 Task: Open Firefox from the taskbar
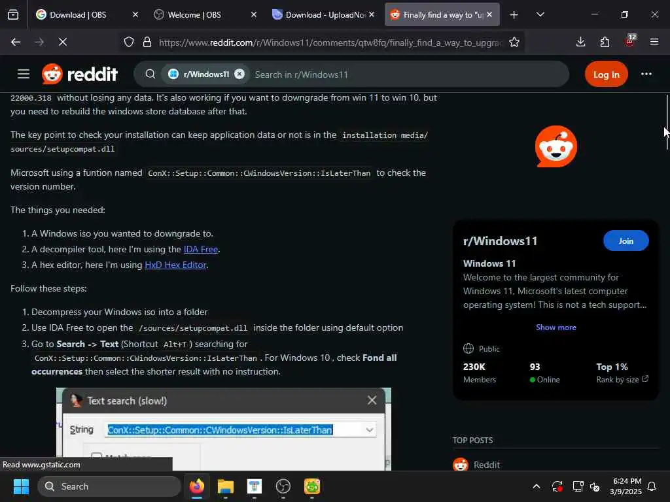coord(197,486)
